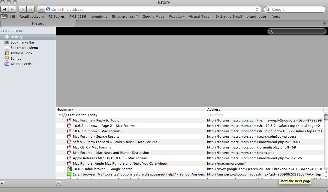Click the address forums.macrumors.com/index.php

coord(241,153)
